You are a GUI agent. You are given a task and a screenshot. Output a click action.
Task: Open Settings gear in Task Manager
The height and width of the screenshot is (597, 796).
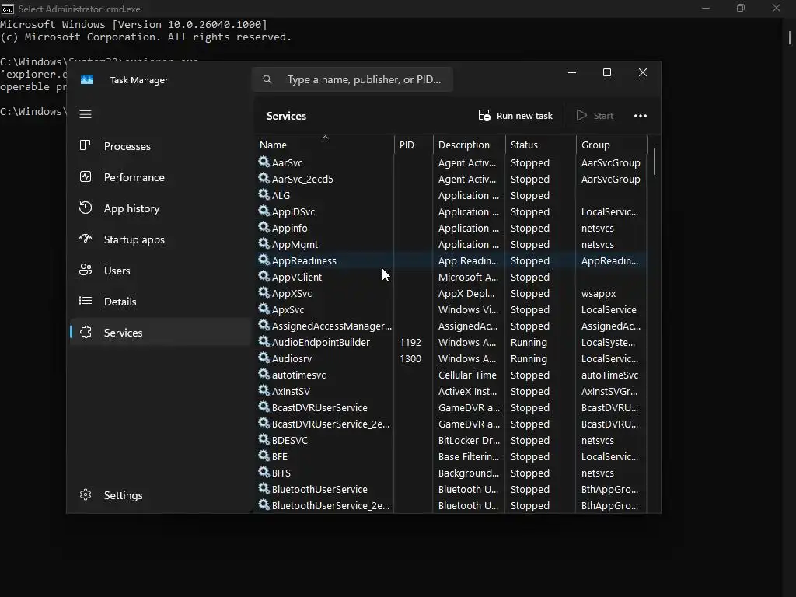tap(86, 495)
